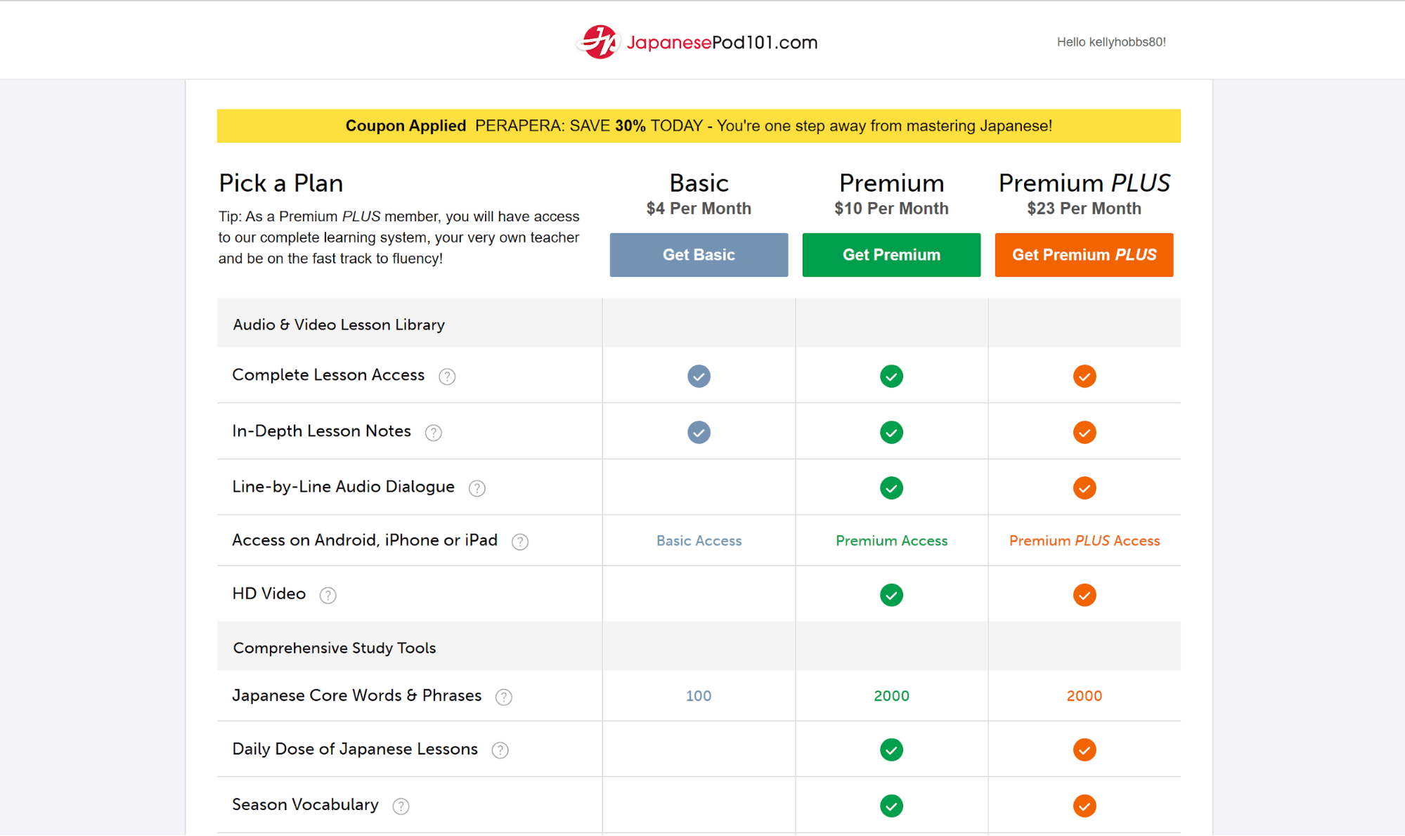Choose the Get Basic plan button
This screenshot has height=836, width=1405.
(x=699, y=255)
